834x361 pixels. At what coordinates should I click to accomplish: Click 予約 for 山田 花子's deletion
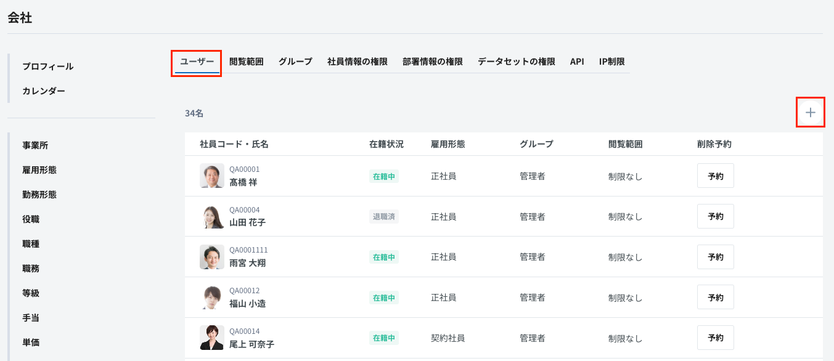click(715, 216)
